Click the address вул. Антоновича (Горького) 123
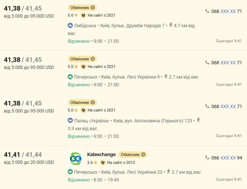The height and width of the screenshot is (189, 247). click(153, 121)
